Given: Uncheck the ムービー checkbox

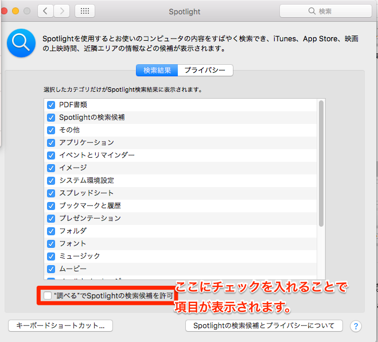Looking at the screenshot, I should pos(51,269).
